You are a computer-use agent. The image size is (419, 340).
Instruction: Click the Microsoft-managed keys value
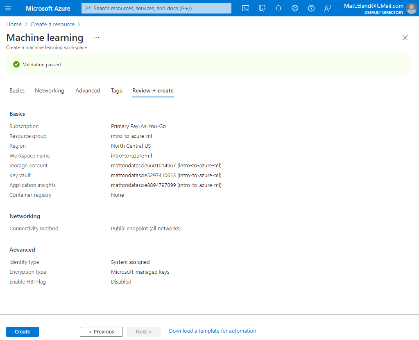[x=140, y=272]
